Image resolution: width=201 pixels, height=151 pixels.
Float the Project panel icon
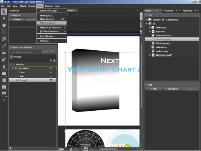pos(157,10)
